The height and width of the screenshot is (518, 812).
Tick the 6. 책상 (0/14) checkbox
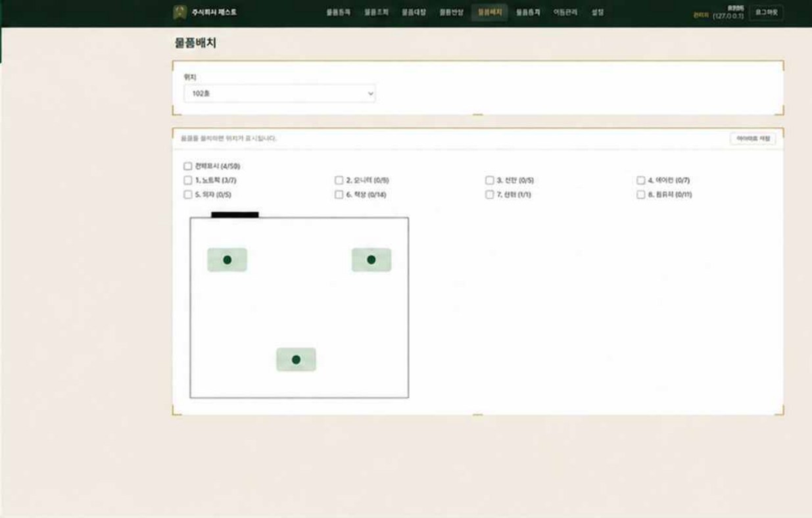pyautogui.click(x=339, y=195)
